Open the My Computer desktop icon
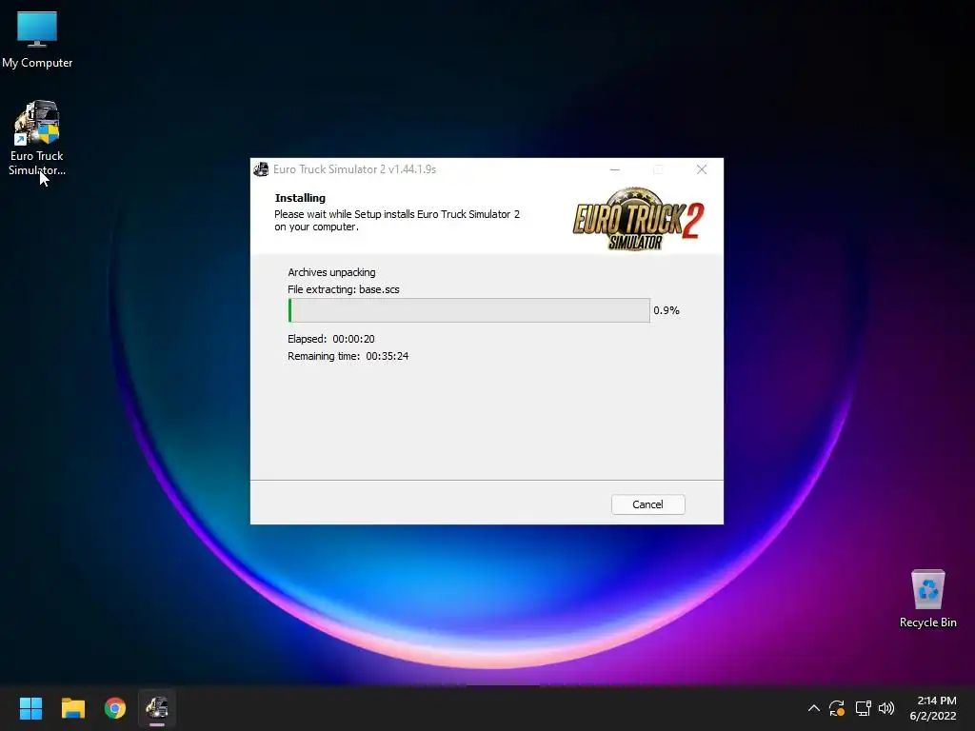The width and height of the screenshot is (975, 731). point(37,39)
